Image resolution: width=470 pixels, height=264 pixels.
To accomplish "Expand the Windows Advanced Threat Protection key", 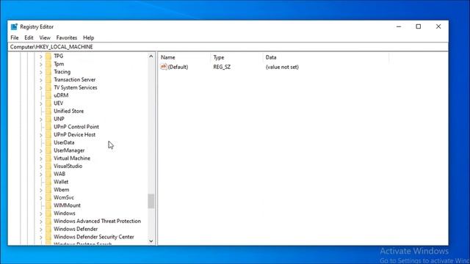I will click(41, 221).
